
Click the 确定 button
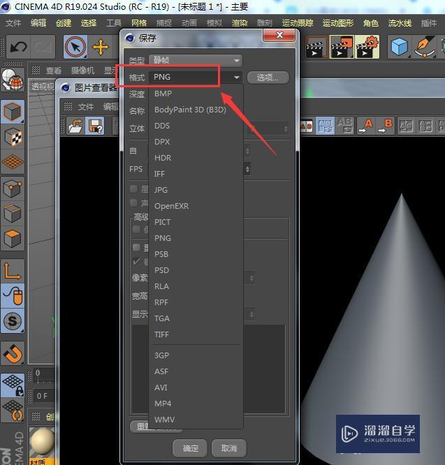pyautogui.click(x=190, y=448)
